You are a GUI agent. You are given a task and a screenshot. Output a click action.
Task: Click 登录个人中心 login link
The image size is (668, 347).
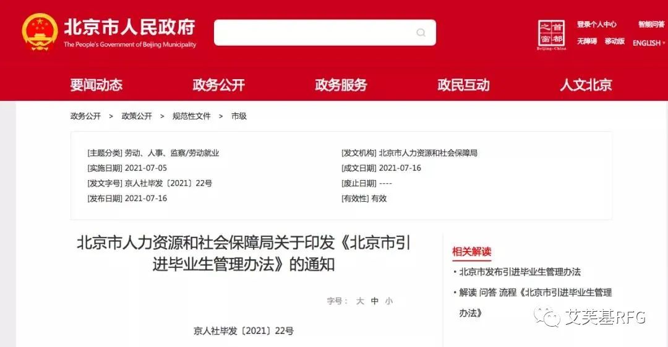596,24
